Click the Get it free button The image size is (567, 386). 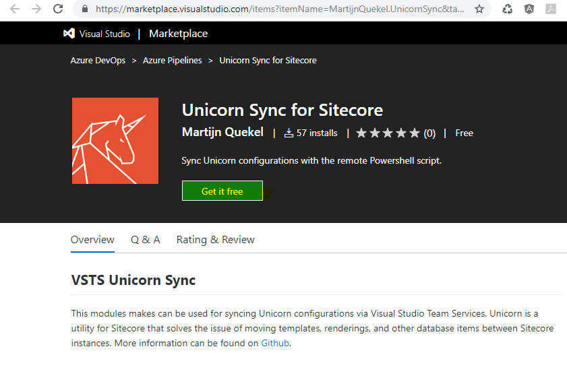coord(222,191)
